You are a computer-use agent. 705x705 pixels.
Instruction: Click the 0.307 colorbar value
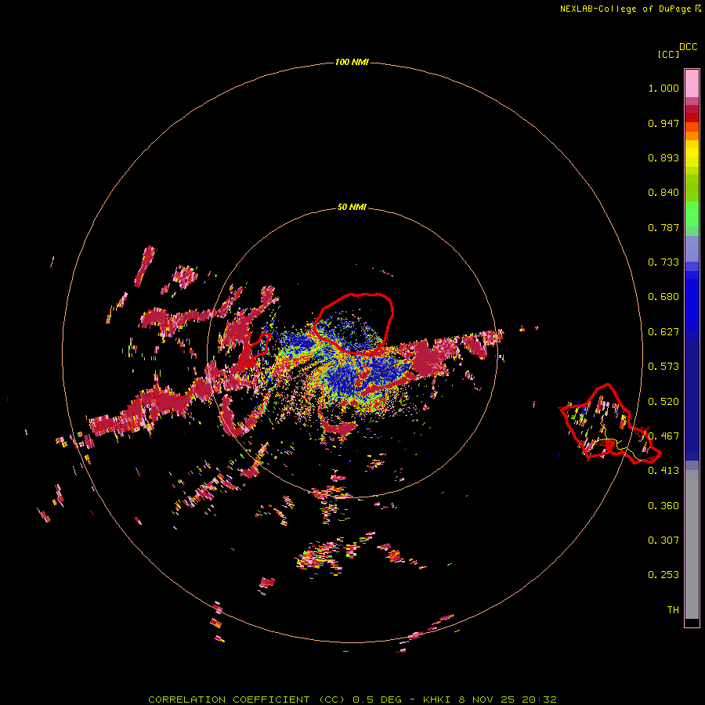point(663,540)
